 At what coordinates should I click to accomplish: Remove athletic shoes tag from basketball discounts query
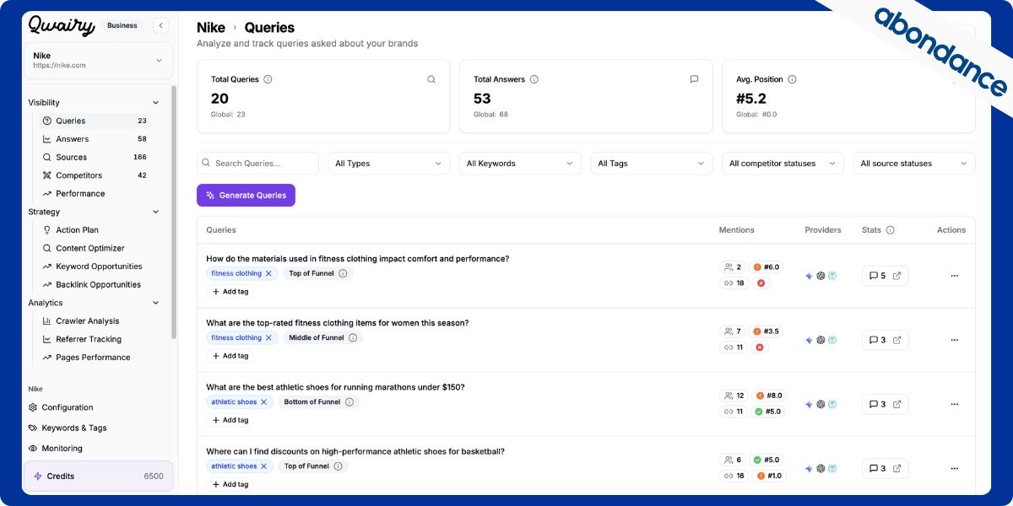263,466
